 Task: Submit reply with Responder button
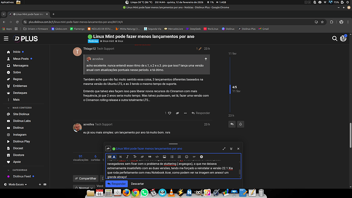[x=116, y=184]
